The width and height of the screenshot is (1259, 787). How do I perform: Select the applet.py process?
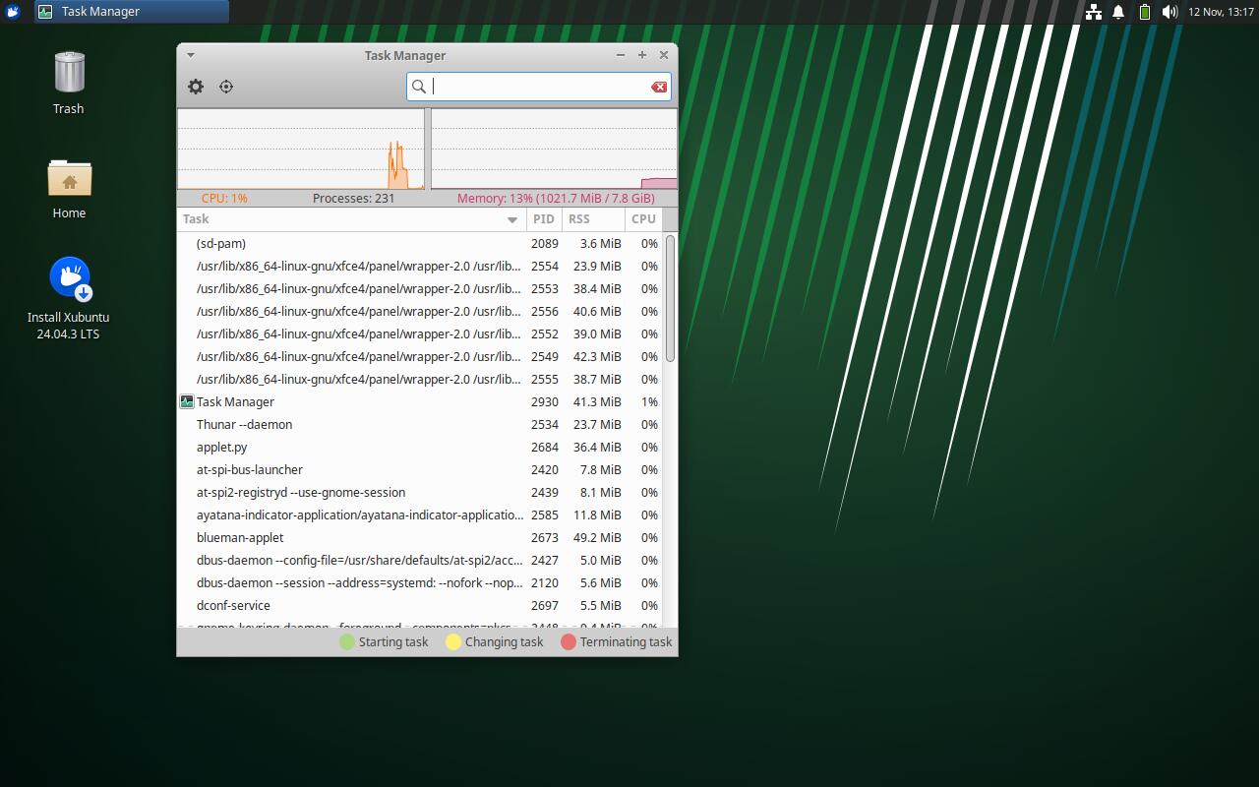(421, 447)
